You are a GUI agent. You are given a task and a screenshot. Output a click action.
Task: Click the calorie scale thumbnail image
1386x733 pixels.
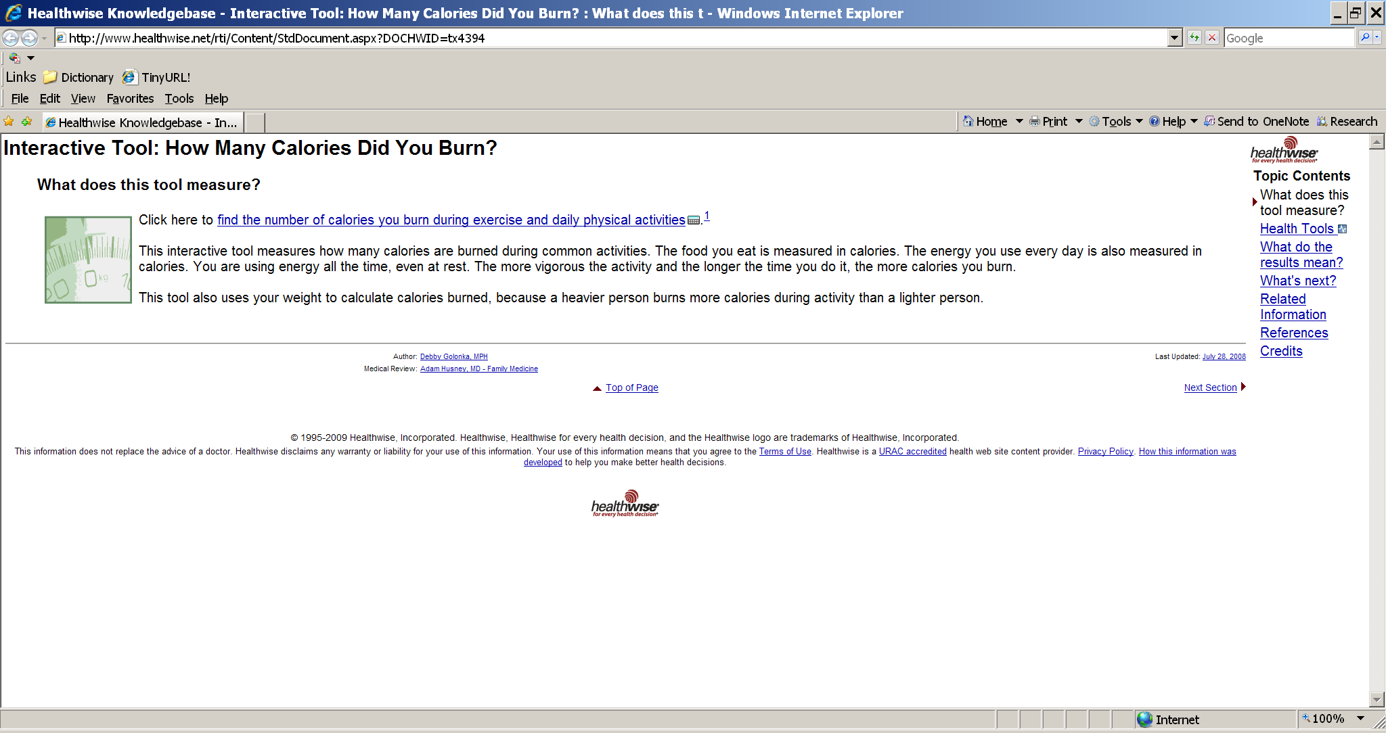point(88,260)
